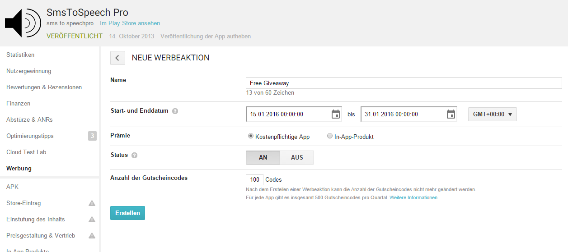Click warning icon beside Preisgestaltung & Vertrieb

tap(92, 236)
